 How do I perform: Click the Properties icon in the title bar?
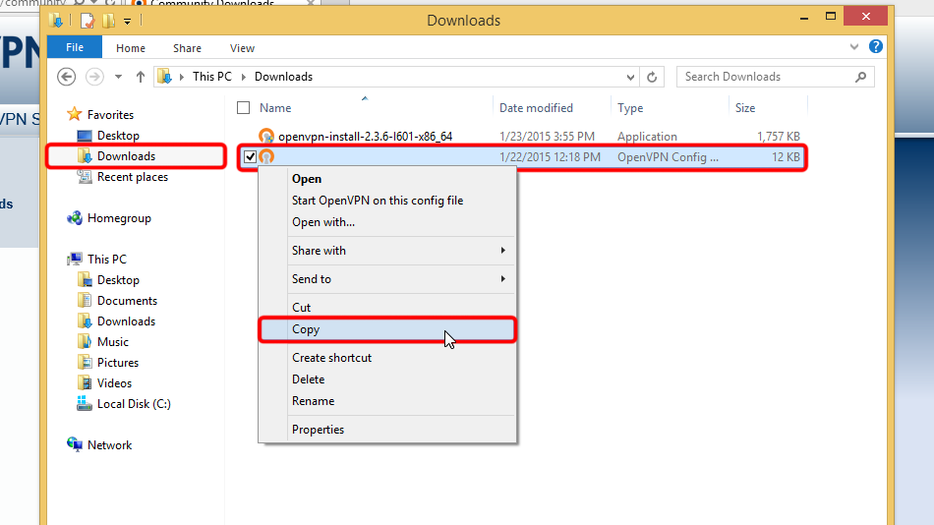click(87, 20)
